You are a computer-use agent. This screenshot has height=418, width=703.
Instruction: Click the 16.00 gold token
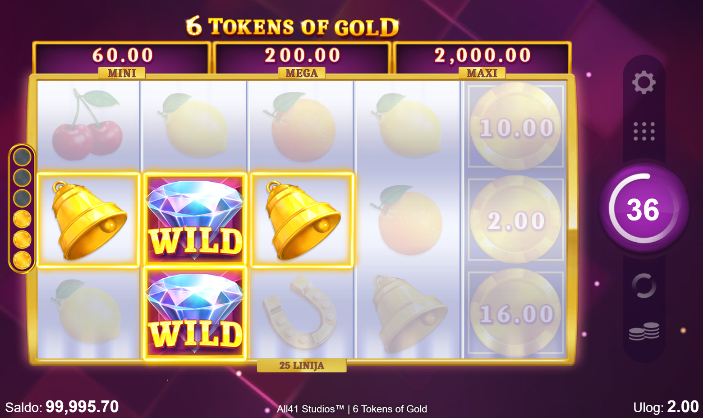516,313
